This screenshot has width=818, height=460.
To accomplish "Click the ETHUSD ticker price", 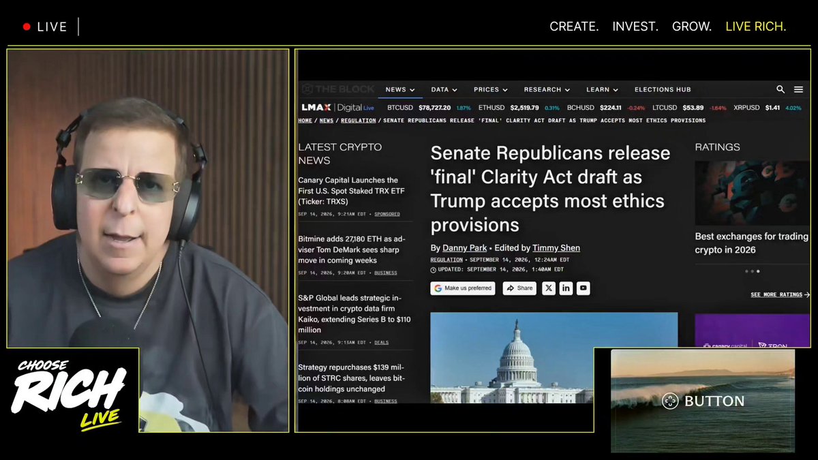I will pyautogui.click(x=524, y=108).
